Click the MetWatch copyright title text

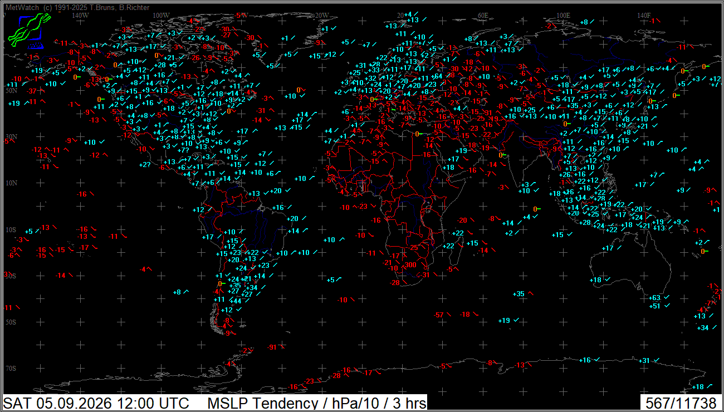point(77,8)
